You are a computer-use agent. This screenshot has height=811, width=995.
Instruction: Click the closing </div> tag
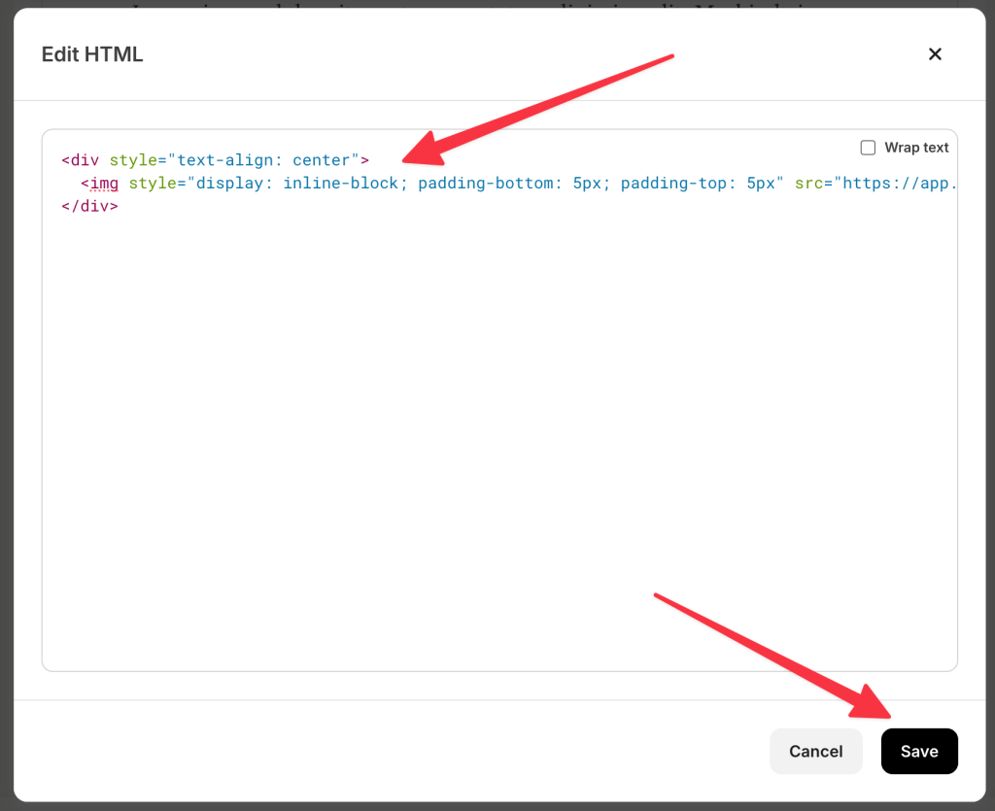89,206
